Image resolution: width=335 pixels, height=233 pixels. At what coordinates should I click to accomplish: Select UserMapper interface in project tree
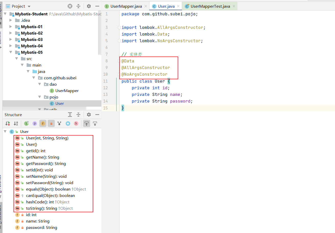pos(67,91)
